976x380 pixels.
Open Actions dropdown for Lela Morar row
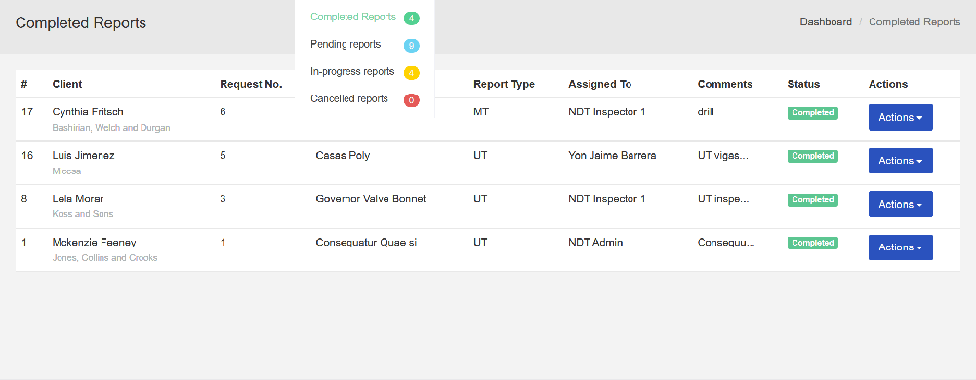click(x=900, y=205)
